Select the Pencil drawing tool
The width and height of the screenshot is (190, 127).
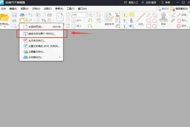coord(173,15)
